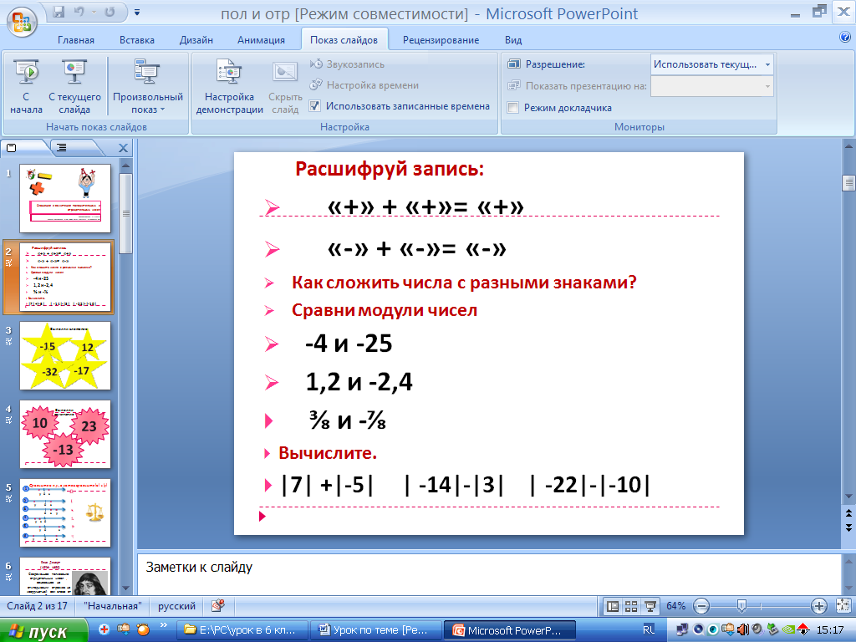856x642 pixels.
Task: Click the text 'Как сложить числа с разными знаками?'
Action: pyautogui.click(x=464, y=283)
